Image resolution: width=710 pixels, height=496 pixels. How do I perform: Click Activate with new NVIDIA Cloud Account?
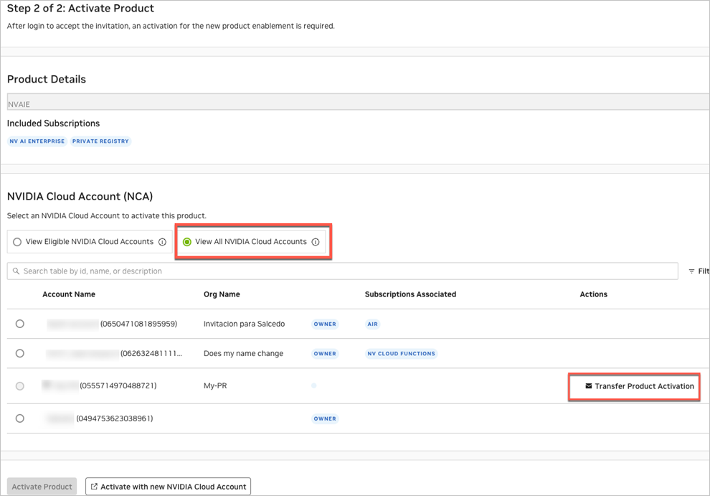pyautogui.click(x=168, y=487)
